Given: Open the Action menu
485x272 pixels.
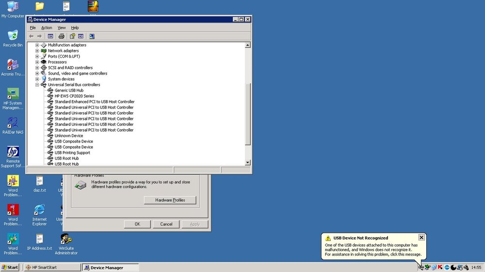Looking at the screenshot, I should click(47, 28).
